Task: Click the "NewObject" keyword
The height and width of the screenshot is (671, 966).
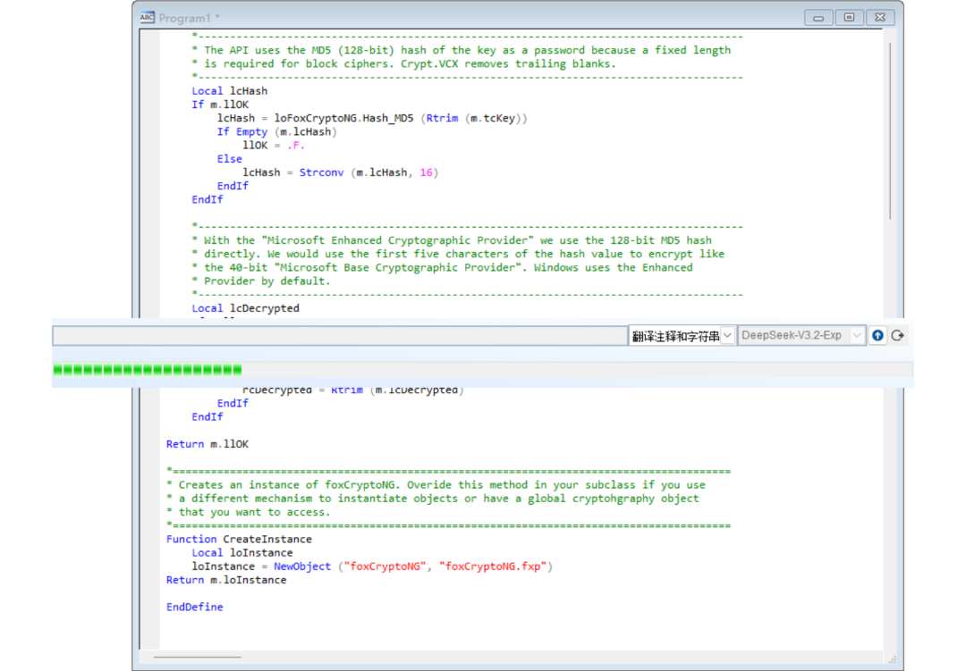Action: [x=302, y=566]
